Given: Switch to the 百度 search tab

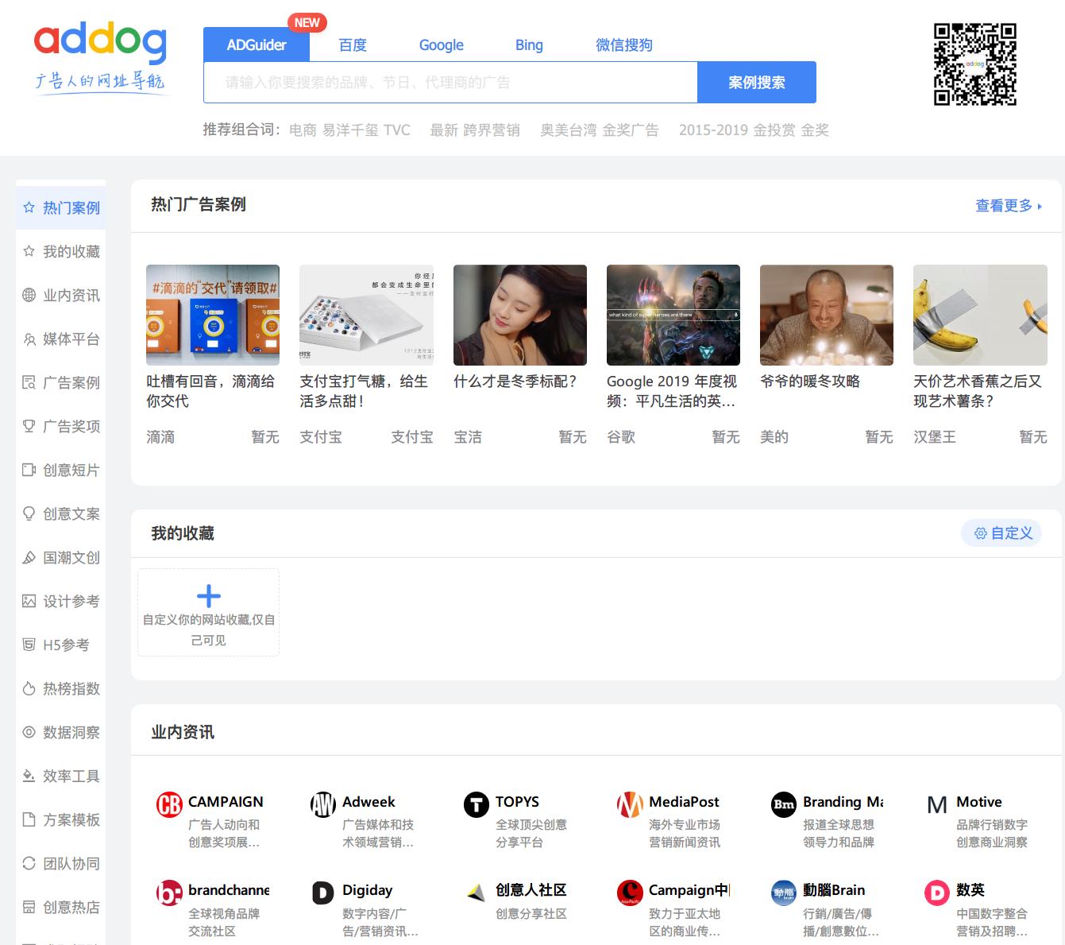Looking at the screenshot, I should [353, 45].
